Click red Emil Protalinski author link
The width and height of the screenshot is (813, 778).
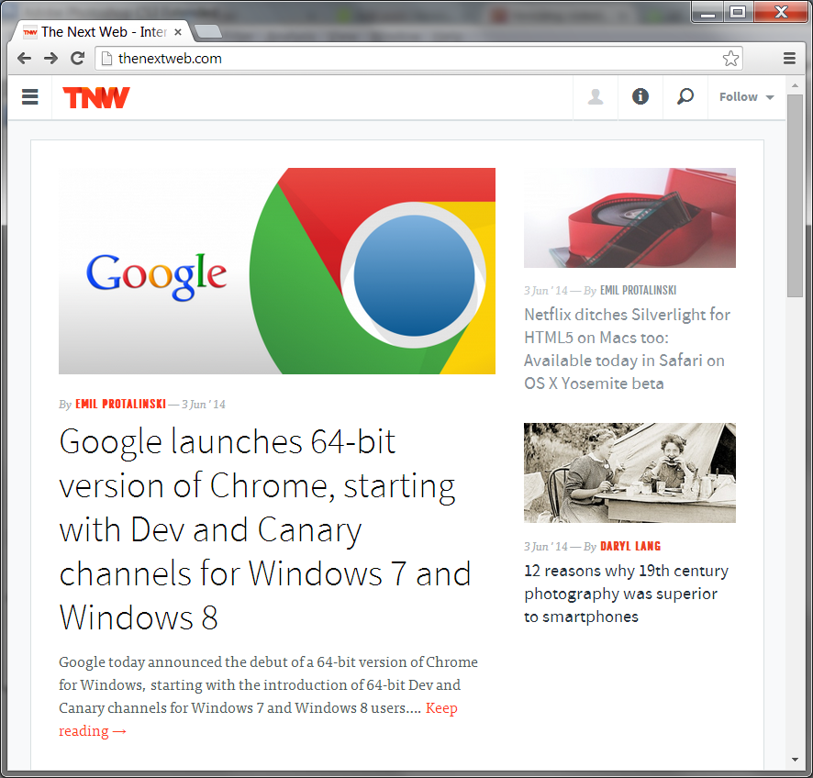click(x=121, y=404)
